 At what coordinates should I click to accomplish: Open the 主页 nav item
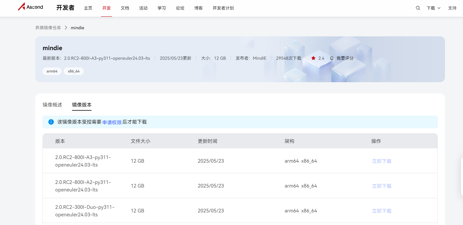(88, 8)
